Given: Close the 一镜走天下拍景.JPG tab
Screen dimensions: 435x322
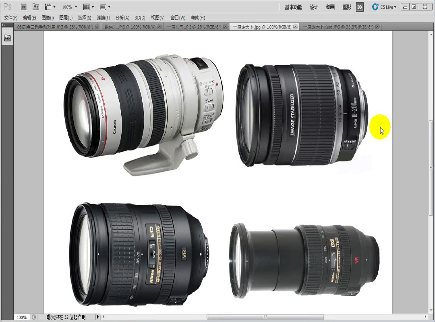Looking at the screenshot, I should (377, 27).
